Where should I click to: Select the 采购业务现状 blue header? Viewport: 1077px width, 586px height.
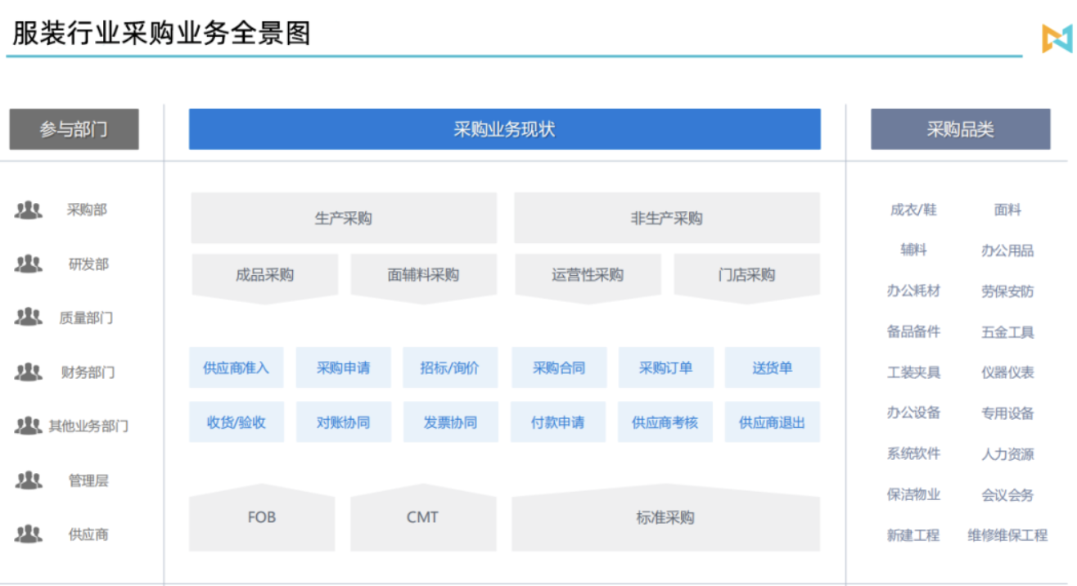click(504, 129)
